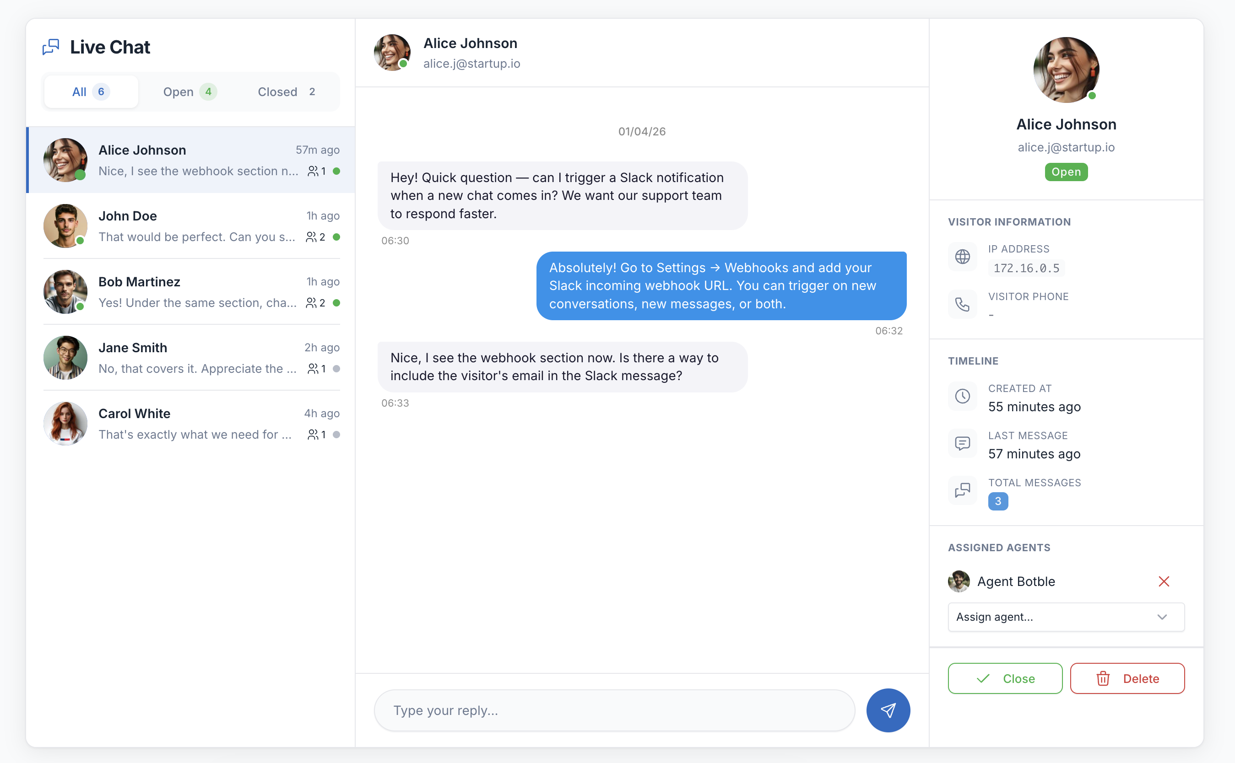This screenshot has height=763, width=1235.
Task: Toggle the unread indicator on Bob Martinez's chat
Action: [337, 303]
